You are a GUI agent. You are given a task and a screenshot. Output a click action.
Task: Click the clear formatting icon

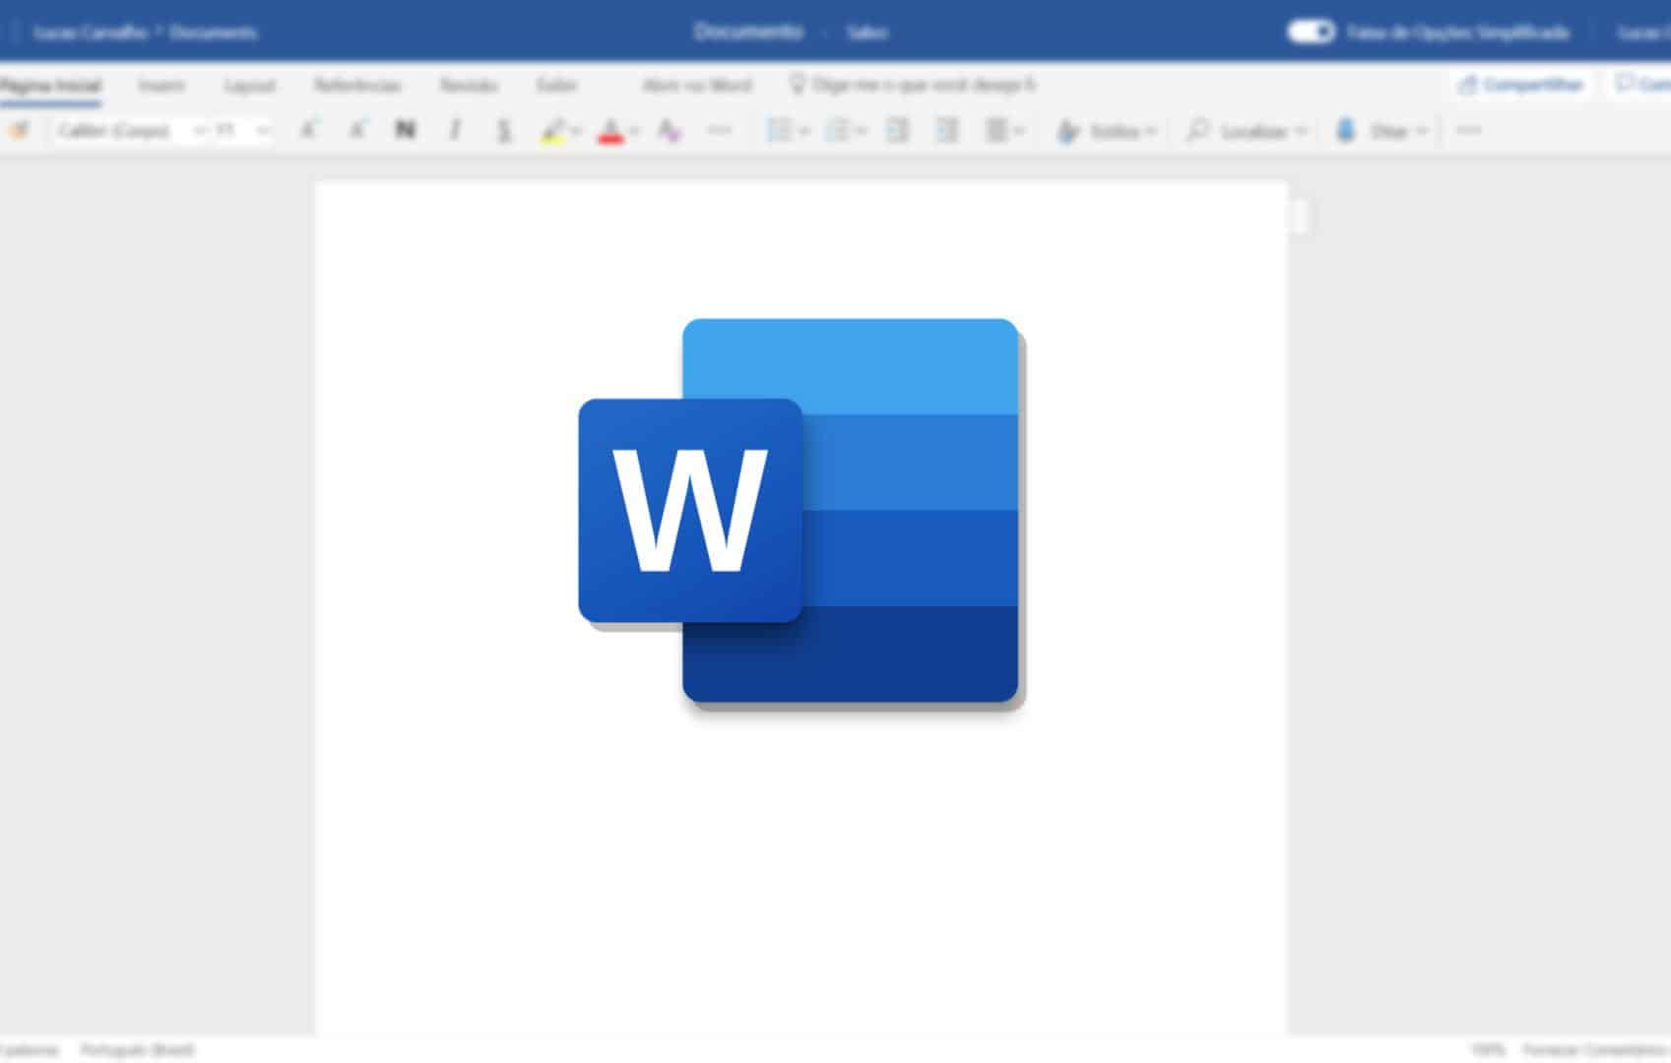(x=668, y=129)
